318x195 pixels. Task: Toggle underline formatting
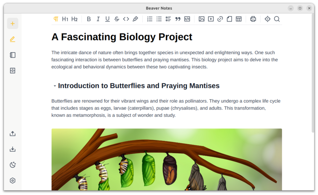107,19
